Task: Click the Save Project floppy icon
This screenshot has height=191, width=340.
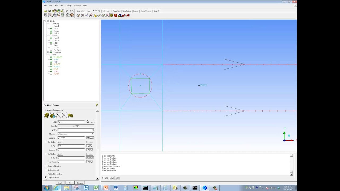Action: pyautogui.click(x=50, y=11)
